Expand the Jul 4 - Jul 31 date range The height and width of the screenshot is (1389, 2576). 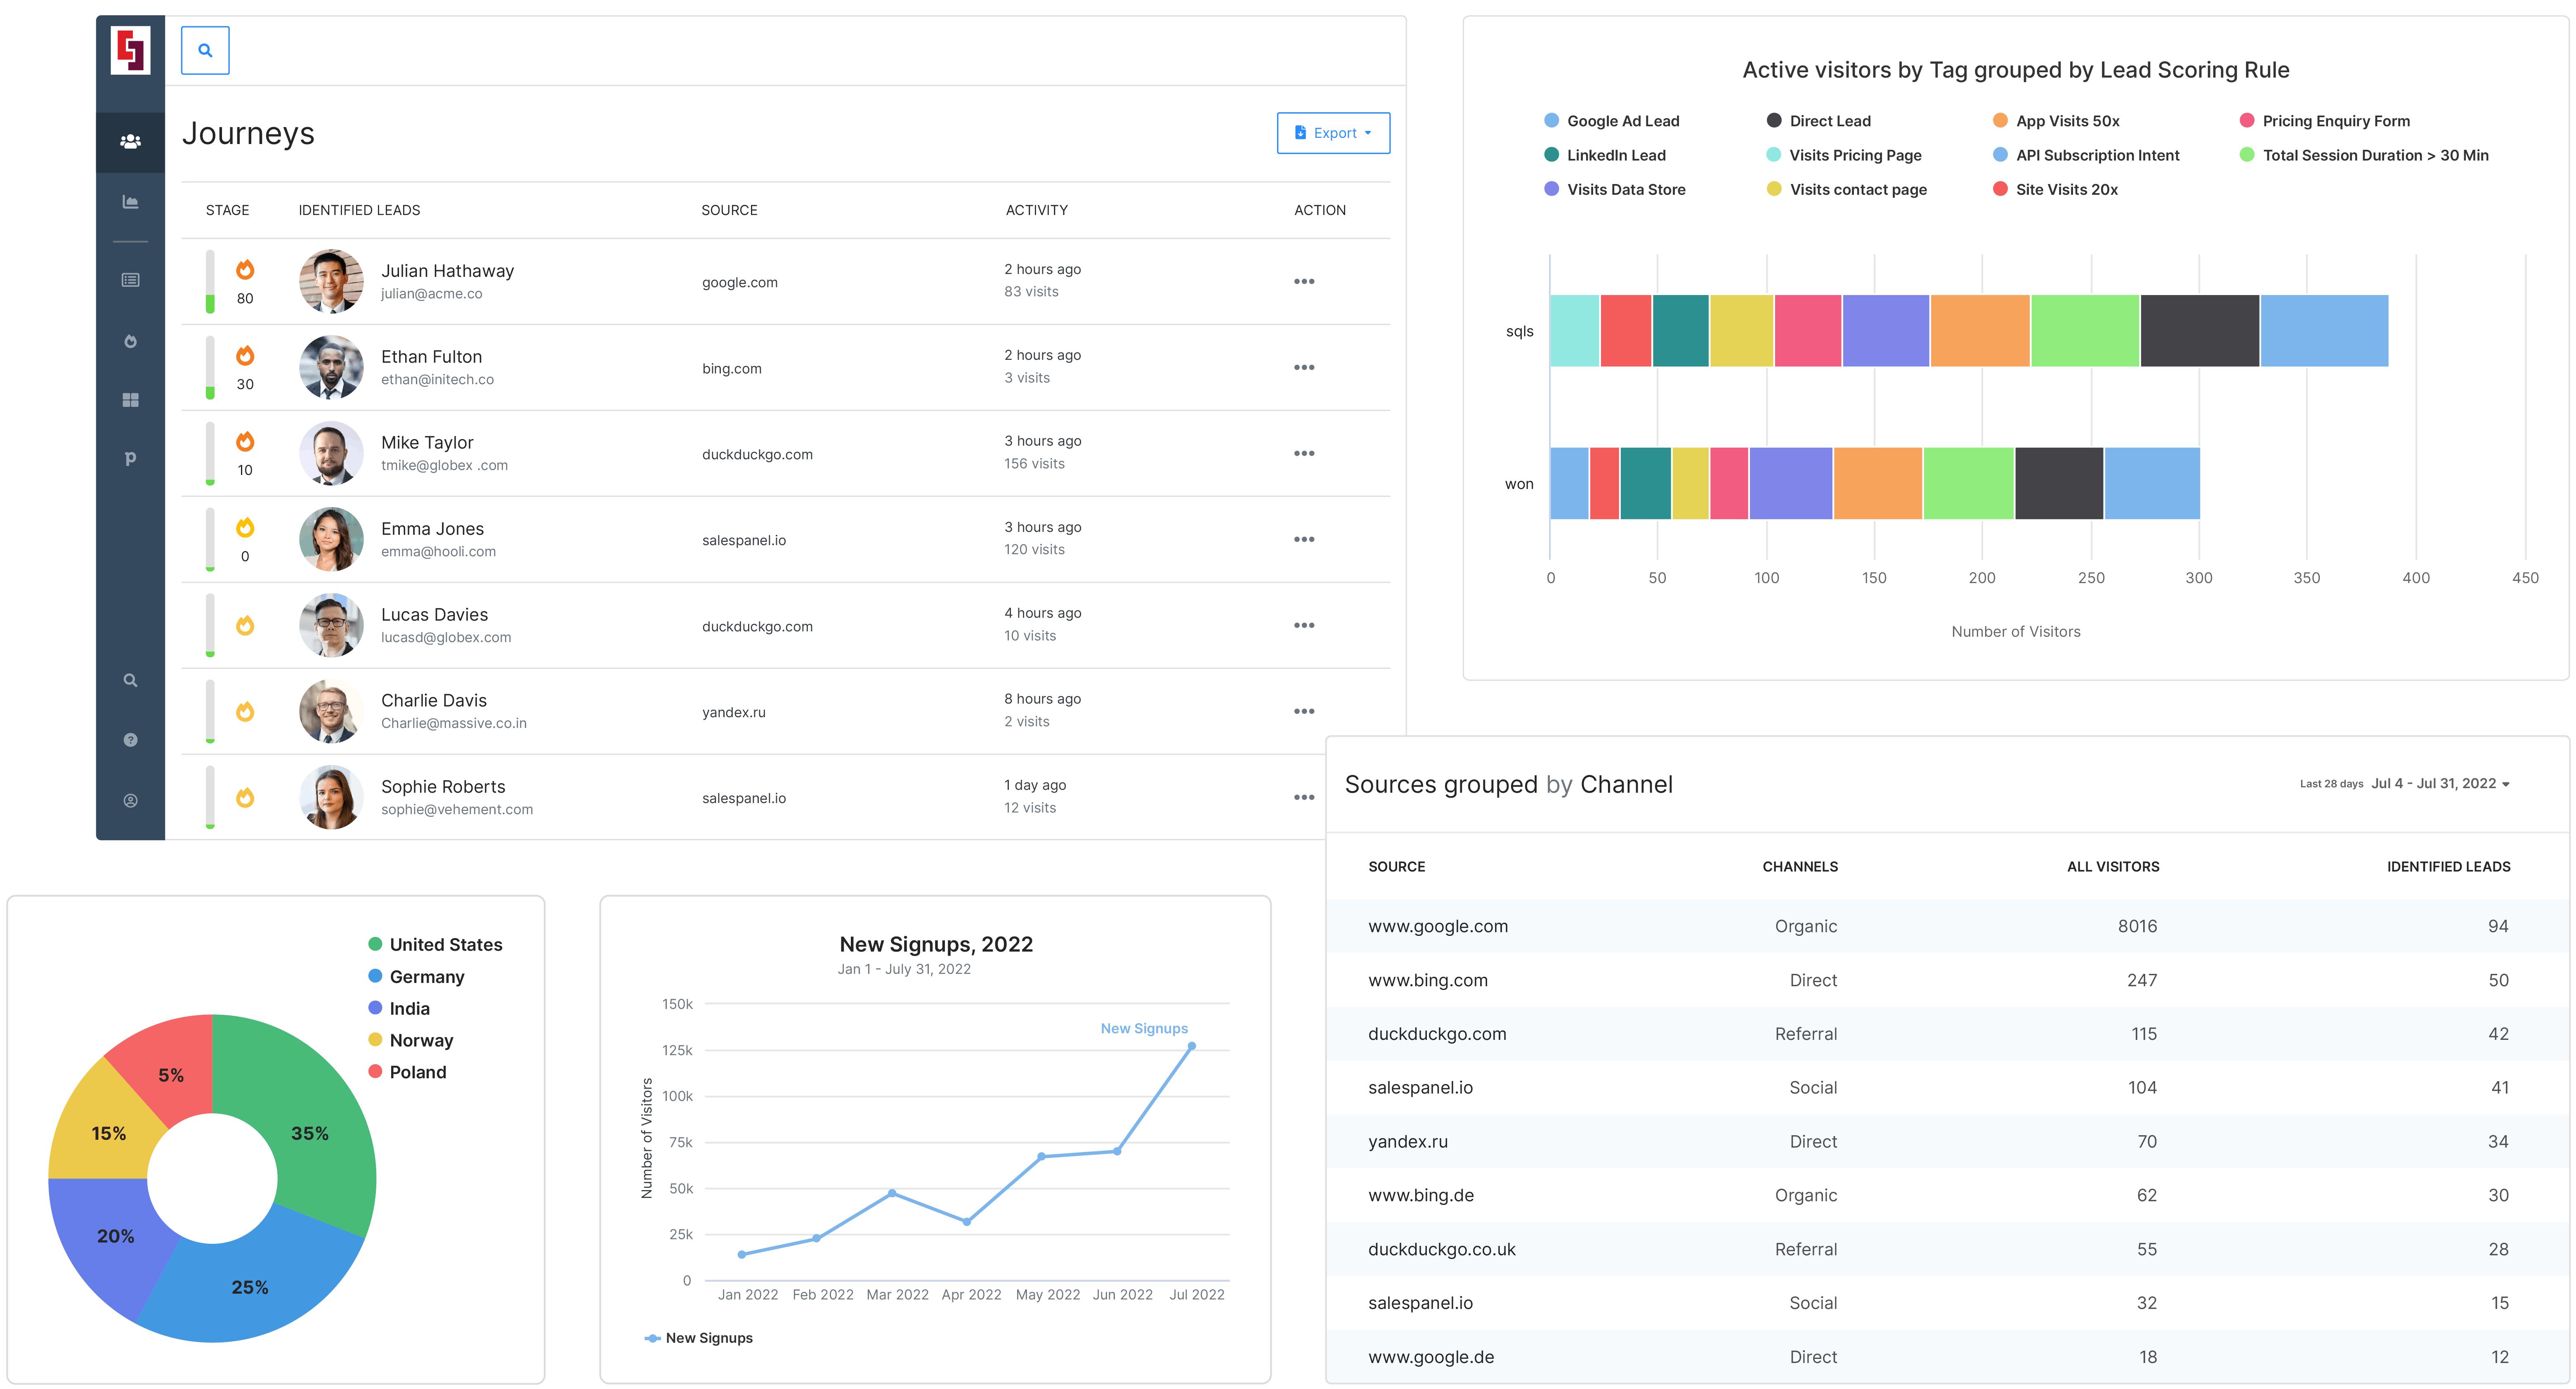coord(2440,784)
